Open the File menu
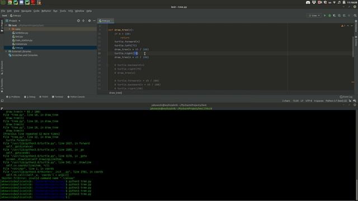This screenshot has width=358, height=201. pyautogui.click(x=3, y=11)
